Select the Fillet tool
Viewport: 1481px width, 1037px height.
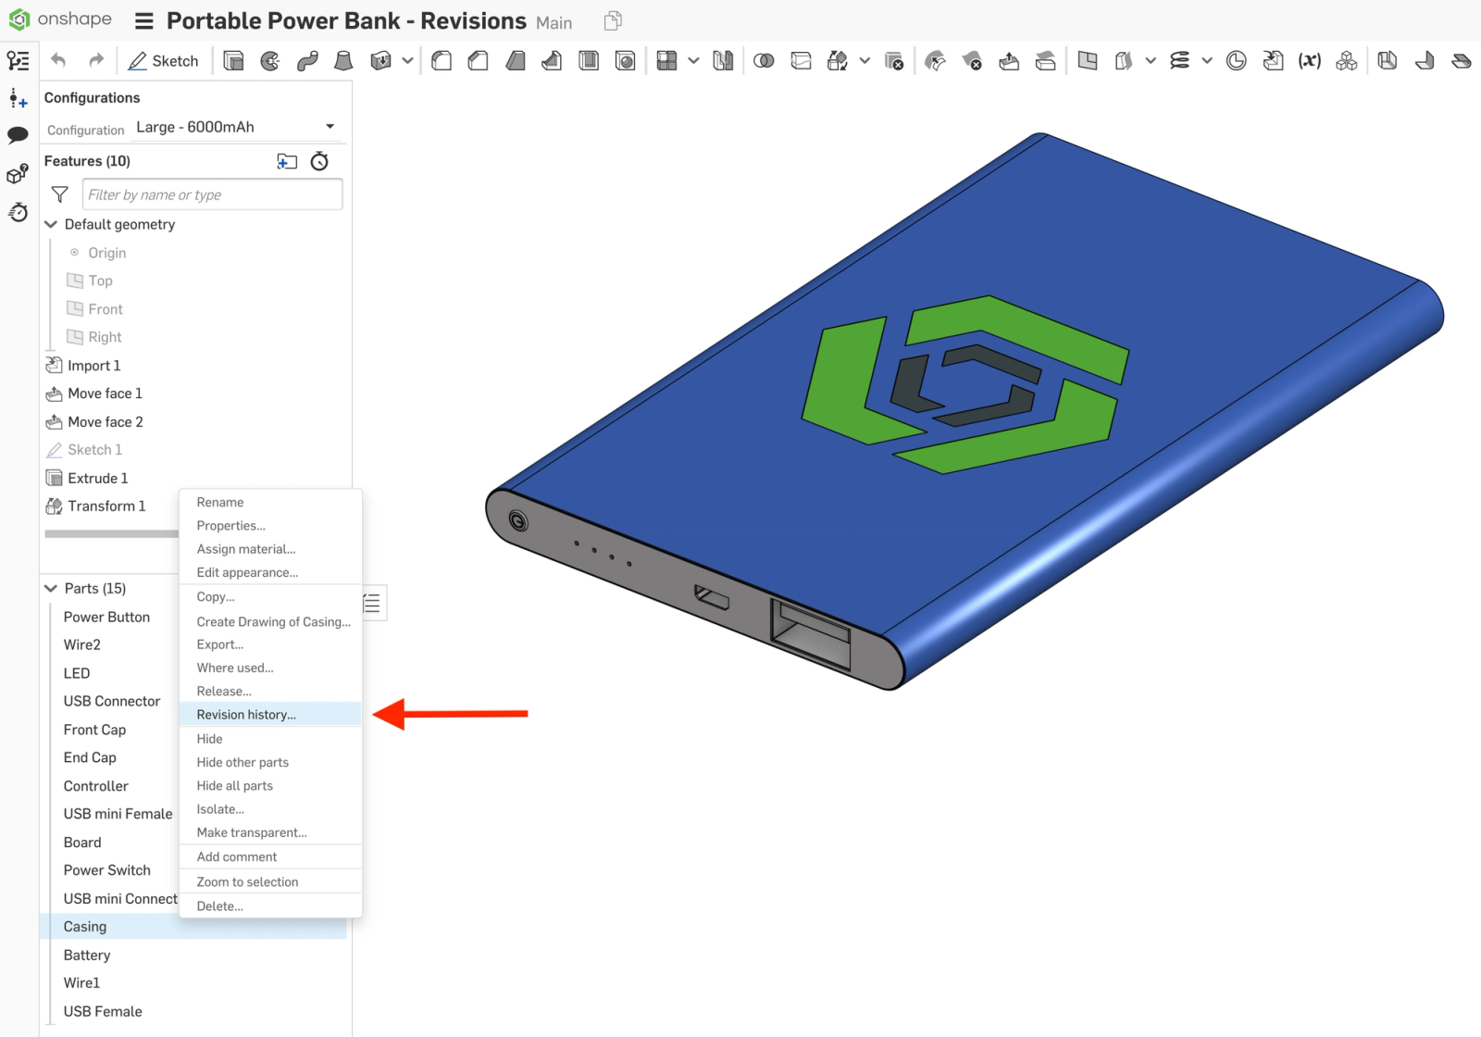pos(442,61)
